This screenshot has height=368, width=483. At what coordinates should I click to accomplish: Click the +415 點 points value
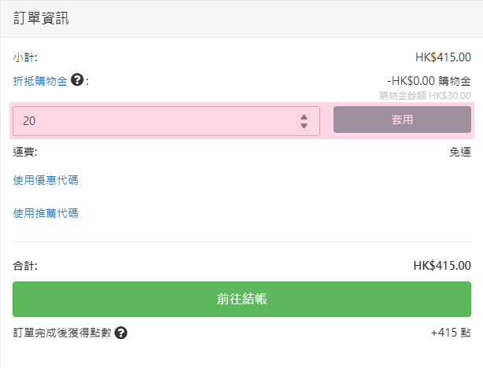coord(451,333)
